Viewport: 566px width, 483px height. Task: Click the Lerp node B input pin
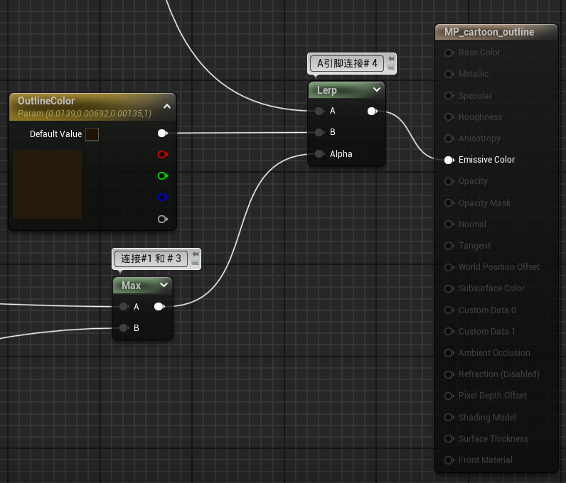click(319, 132)
